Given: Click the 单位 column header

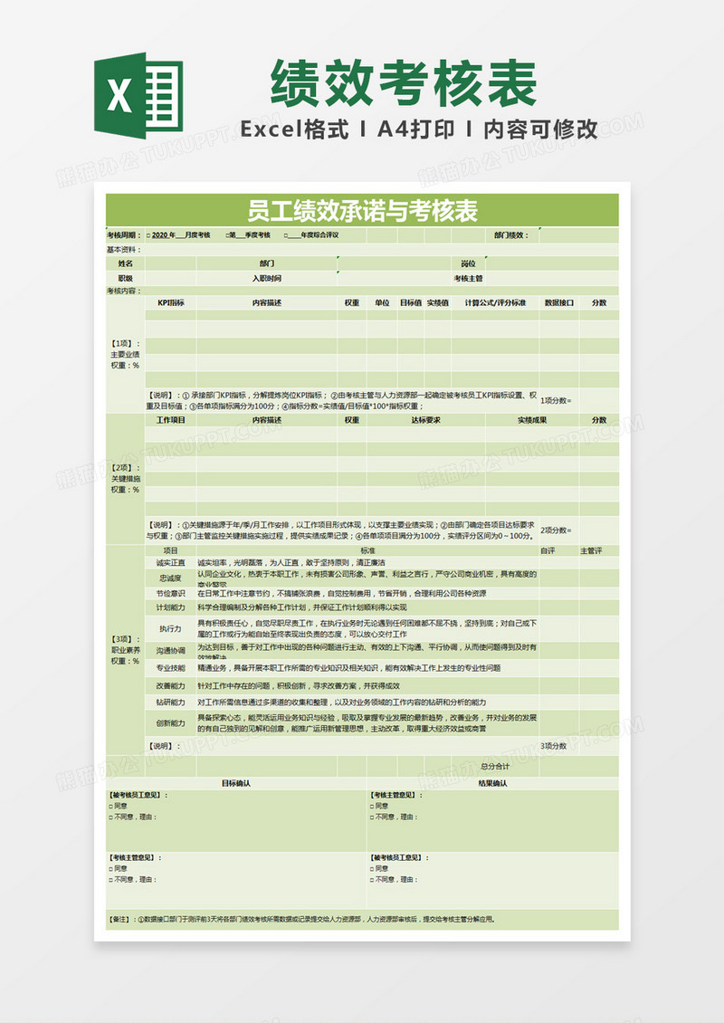Looking at the screenshot, I should coord(382,302).
